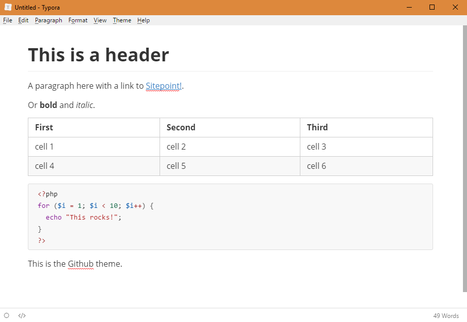Open the View menu
The height and width of the screenshot is (322, 467).
(100, 20)
